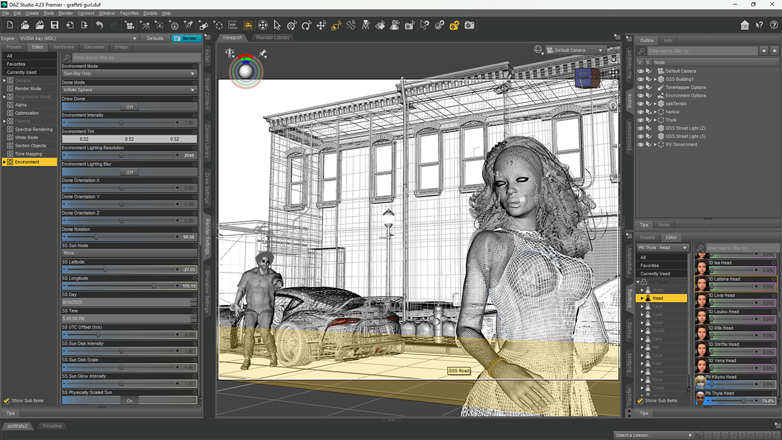Click the Scale tool icon highlighted in yellow
Viewport: 782px width, 440px height.
[x=336, y=25]
